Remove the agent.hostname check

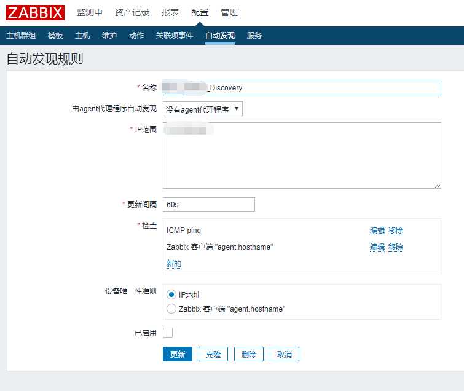click(396, 247)
